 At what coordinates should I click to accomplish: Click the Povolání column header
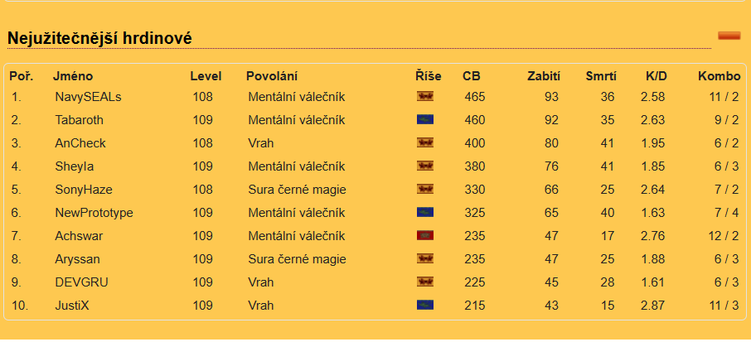point(272,76)
